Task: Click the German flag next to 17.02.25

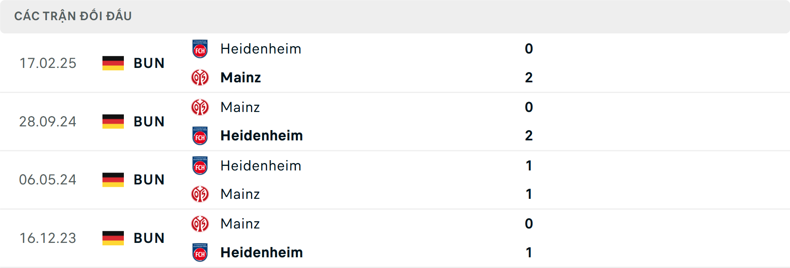Action: pos(113,63)
